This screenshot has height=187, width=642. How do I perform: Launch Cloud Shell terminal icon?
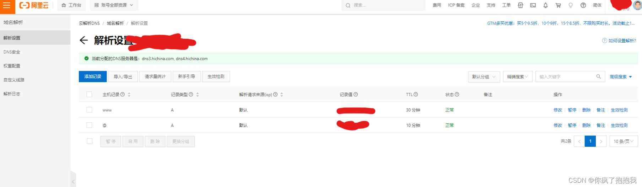(533, 5)
